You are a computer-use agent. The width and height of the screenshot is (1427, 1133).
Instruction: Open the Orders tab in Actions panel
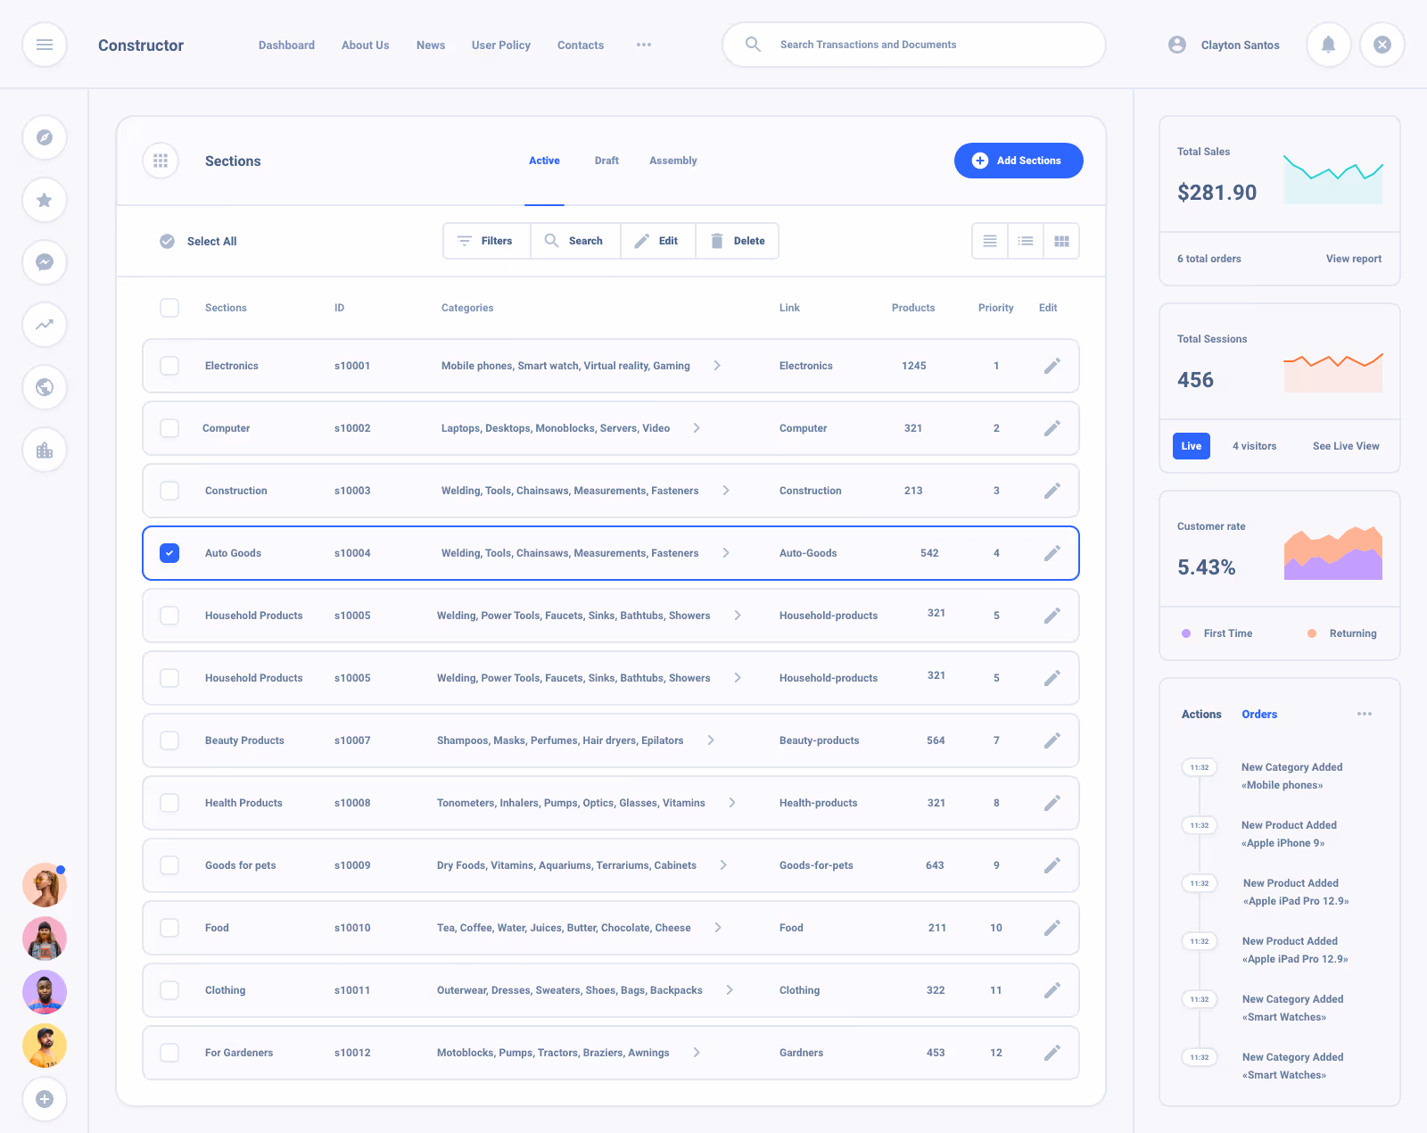click(1258, 714)
